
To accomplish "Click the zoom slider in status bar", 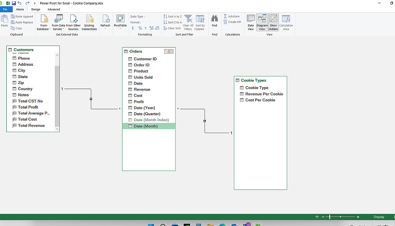I will tap(330, 217).
